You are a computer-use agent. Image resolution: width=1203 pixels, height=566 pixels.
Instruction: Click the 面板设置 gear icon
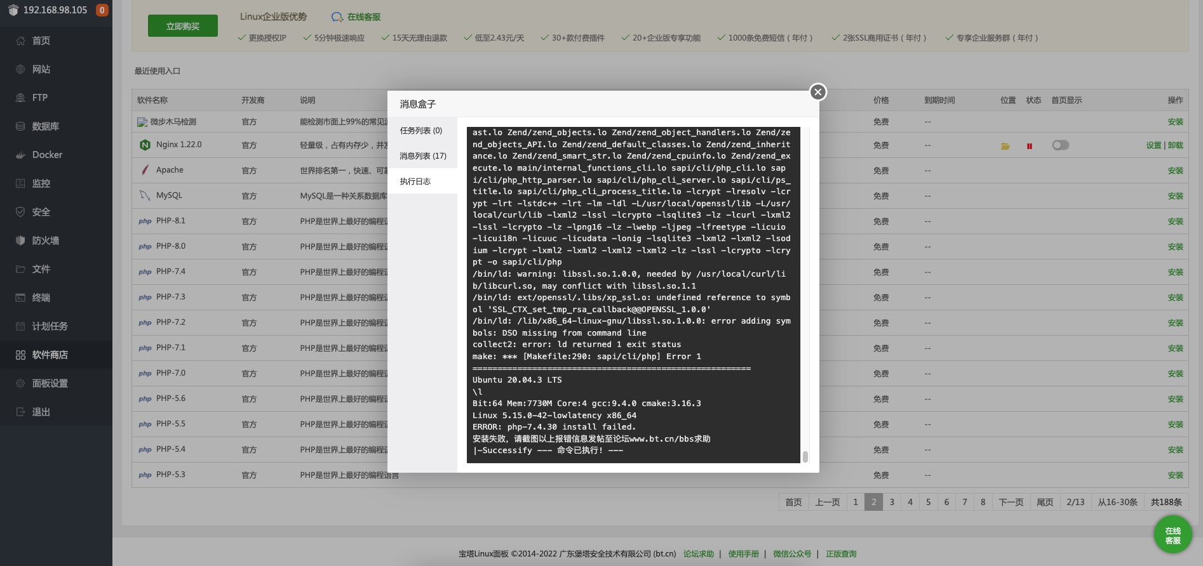20,383
